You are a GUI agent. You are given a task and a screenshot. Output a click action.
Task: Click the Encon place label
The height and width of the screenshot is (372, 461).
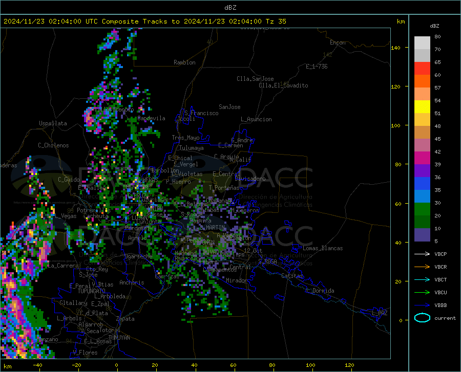click(338, 42)
